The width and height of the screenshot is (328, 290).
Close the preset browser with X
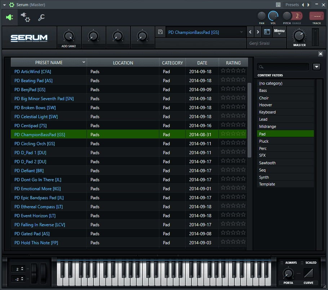[x=320, y=54]
